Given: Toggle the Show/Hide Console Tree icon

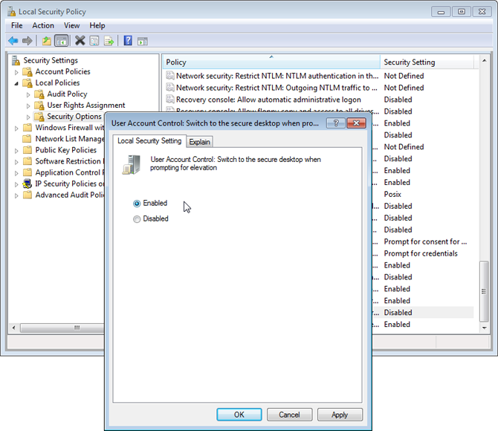Looking at the screenshot, I should [x=61, y=41].
